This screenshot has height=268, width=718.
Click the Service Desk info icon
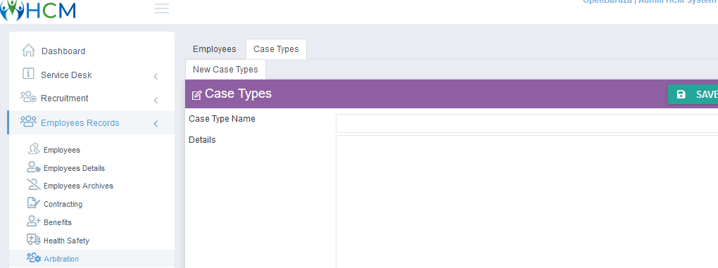pyautogui.click(x=28, y=74)
